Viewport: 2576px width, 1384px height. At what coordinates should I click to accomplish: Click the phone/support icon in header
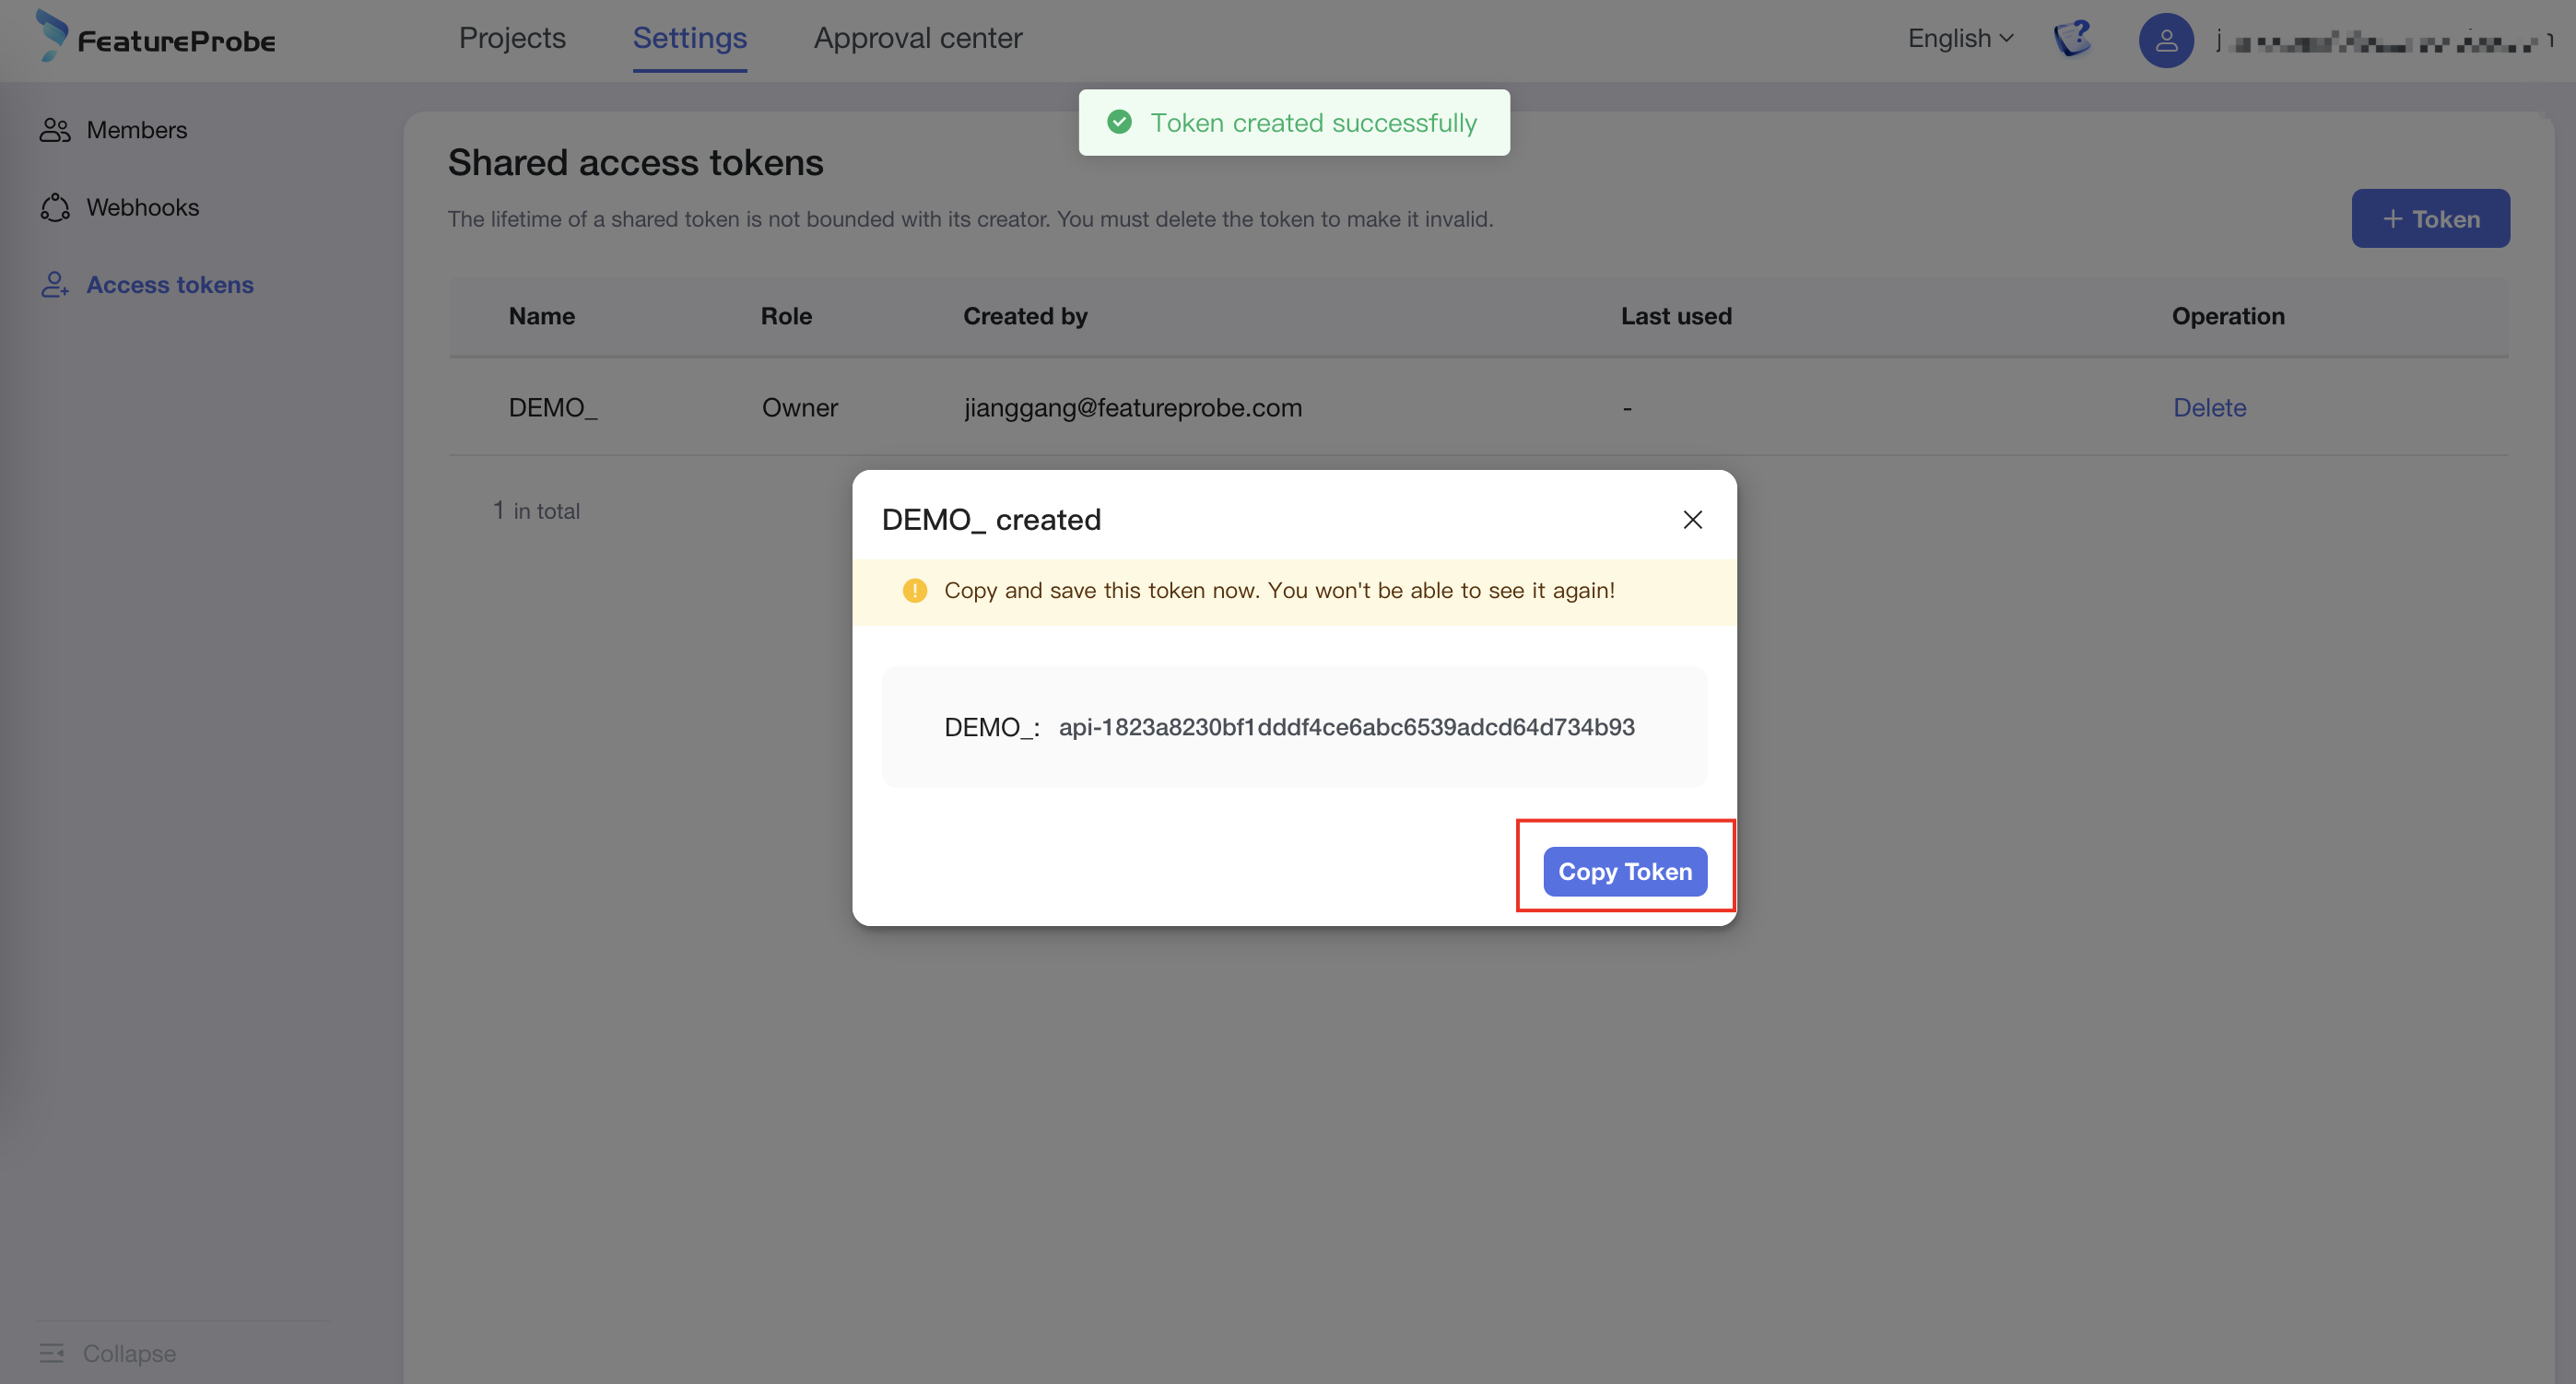[x=2073, y=40]
